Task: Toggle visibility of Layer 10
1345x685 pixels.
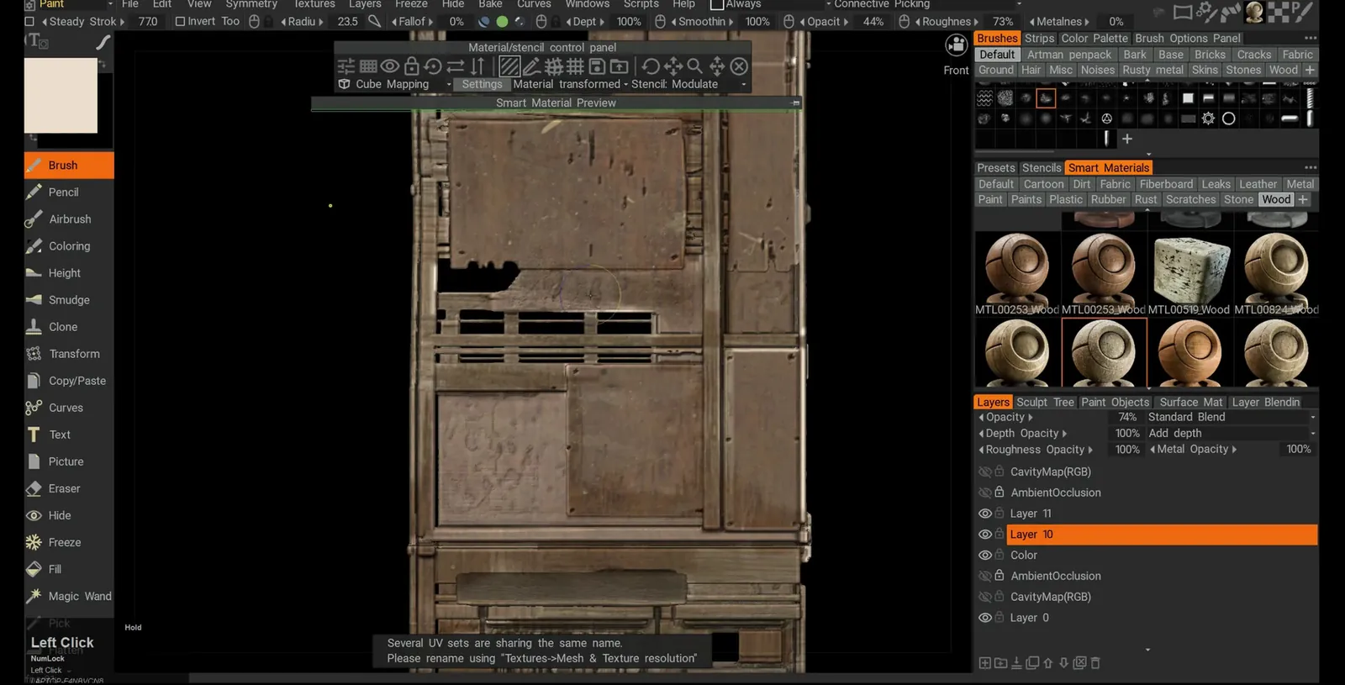Action: click(x=985, y=535)
